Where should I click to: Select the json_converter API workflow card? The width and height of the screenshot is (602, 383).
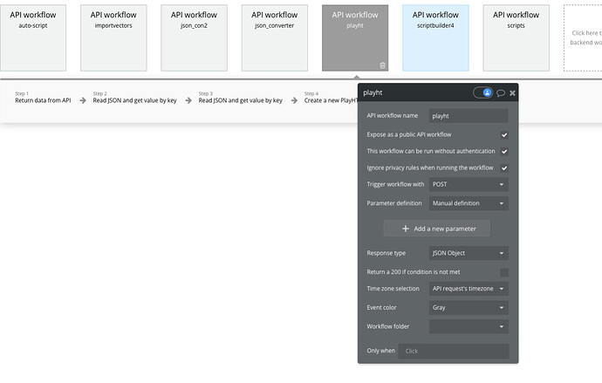[275, 38]
